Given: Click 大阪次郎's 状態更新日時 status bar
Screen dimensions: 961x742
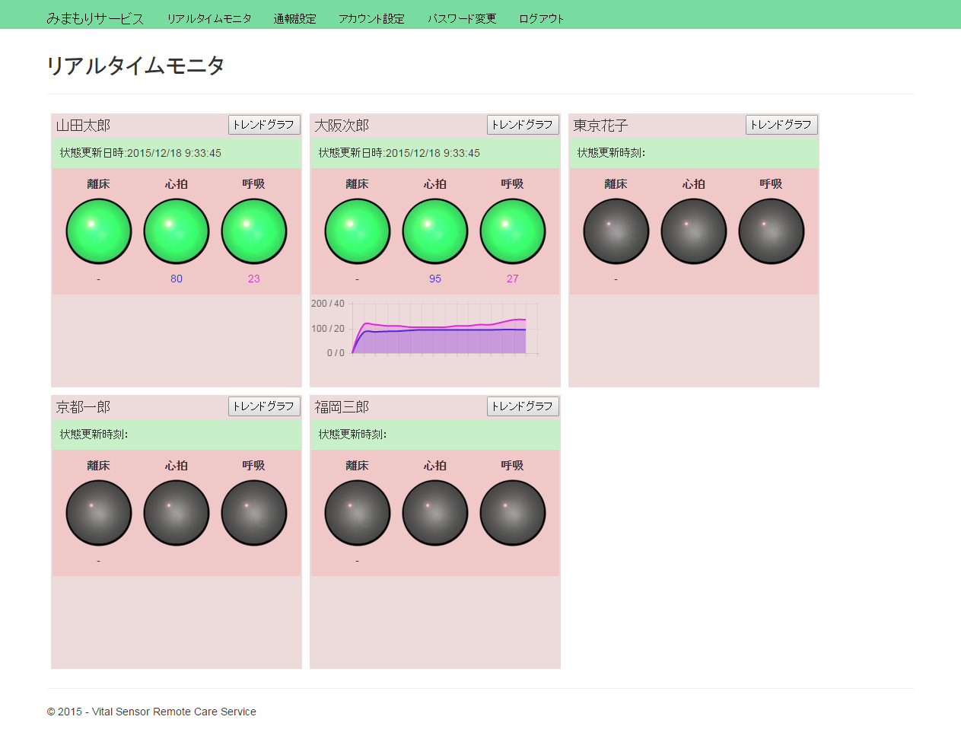Looking at the screenshot, I should coord(435,153).
